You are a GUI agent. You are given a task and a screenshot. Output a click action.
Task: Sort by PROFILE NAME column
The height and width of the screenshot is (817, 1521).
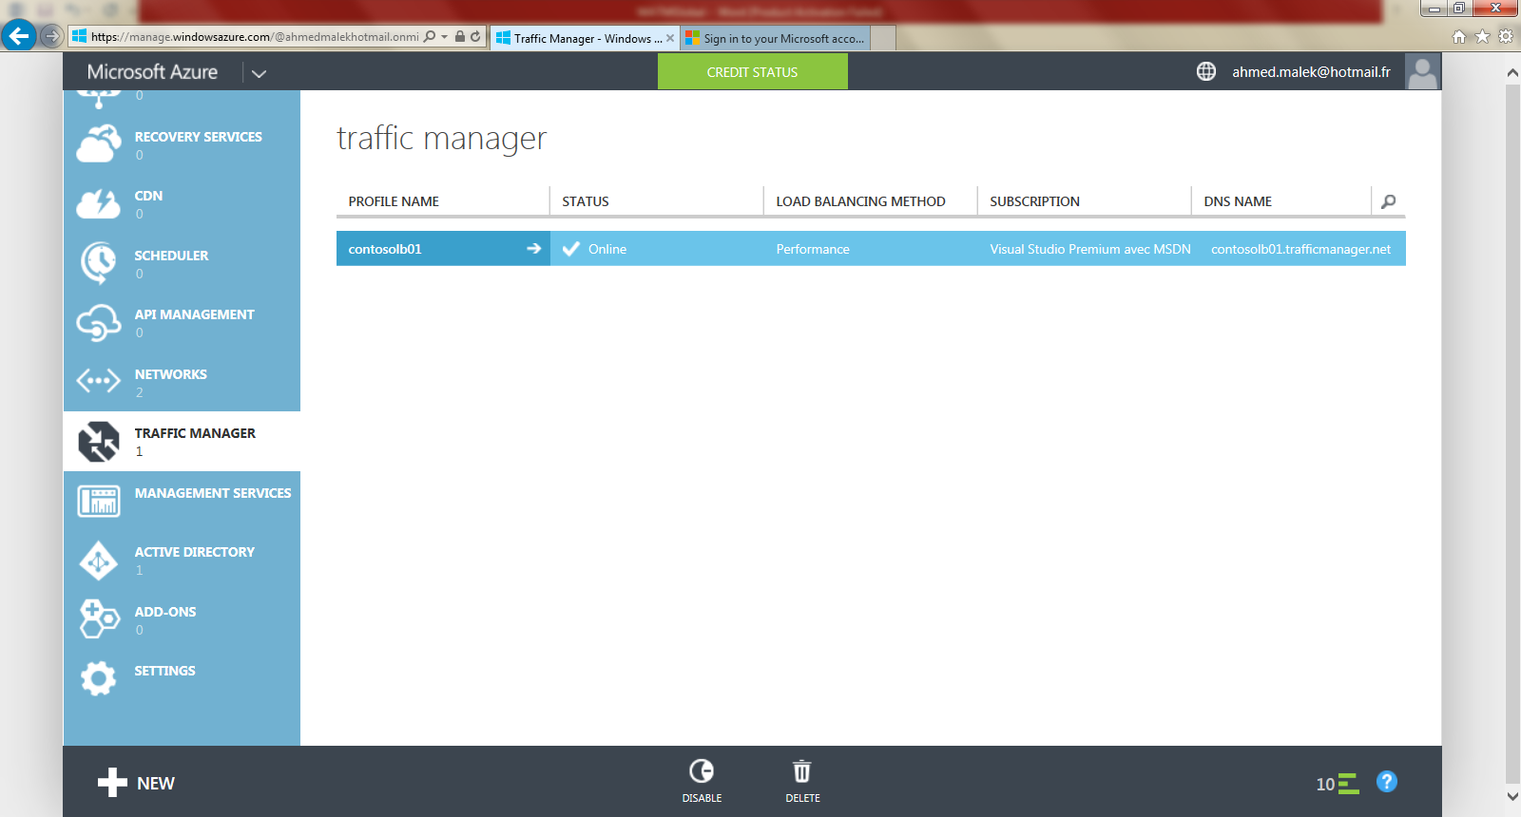tap(394, 201)
